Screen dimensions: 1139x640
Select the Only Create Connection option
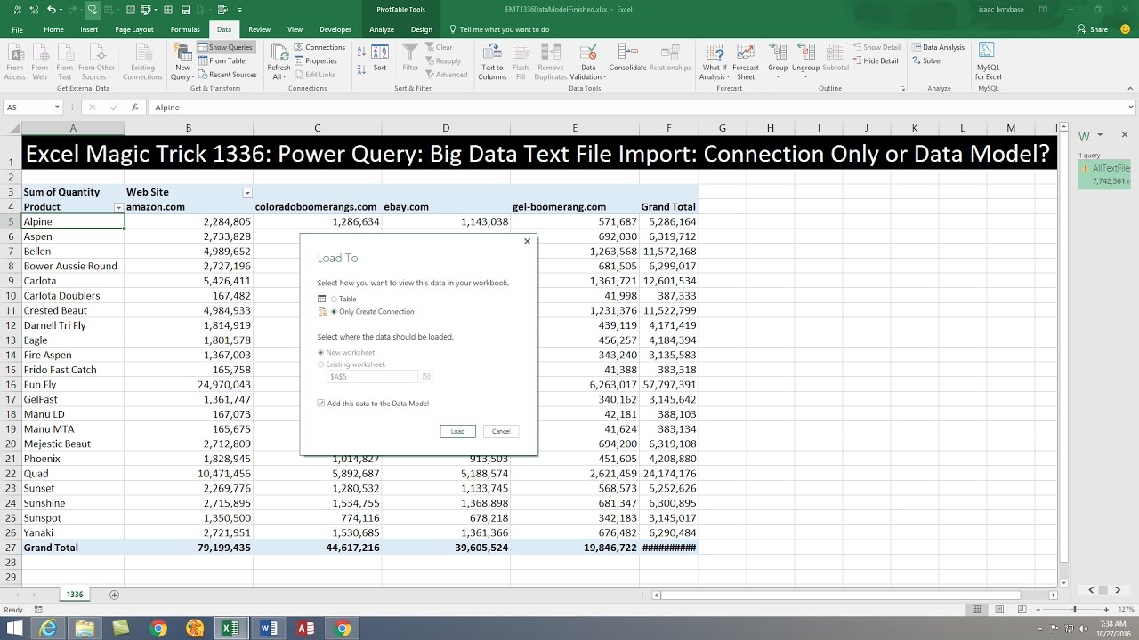click(372, 312)
